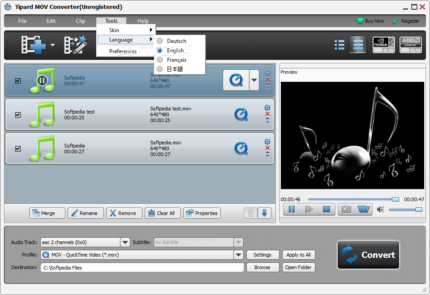
Task: Click the Buy Now cart link
Action: click(x=370, y=21)
